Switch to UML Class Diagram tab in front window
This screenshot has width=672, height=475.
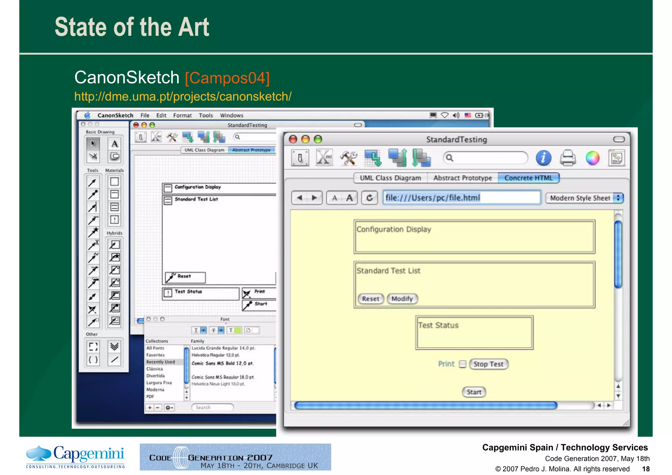click(x=390, y=178)
